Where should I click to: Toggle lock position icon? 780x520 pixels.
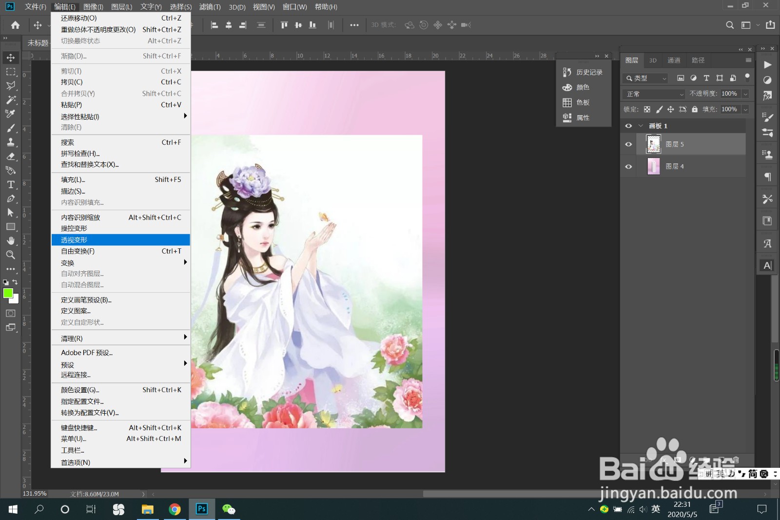pyautogui.click(x=671, y=109)
